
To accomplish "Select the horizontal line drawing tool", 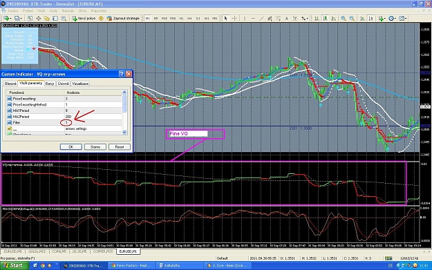I will [253, 19].
